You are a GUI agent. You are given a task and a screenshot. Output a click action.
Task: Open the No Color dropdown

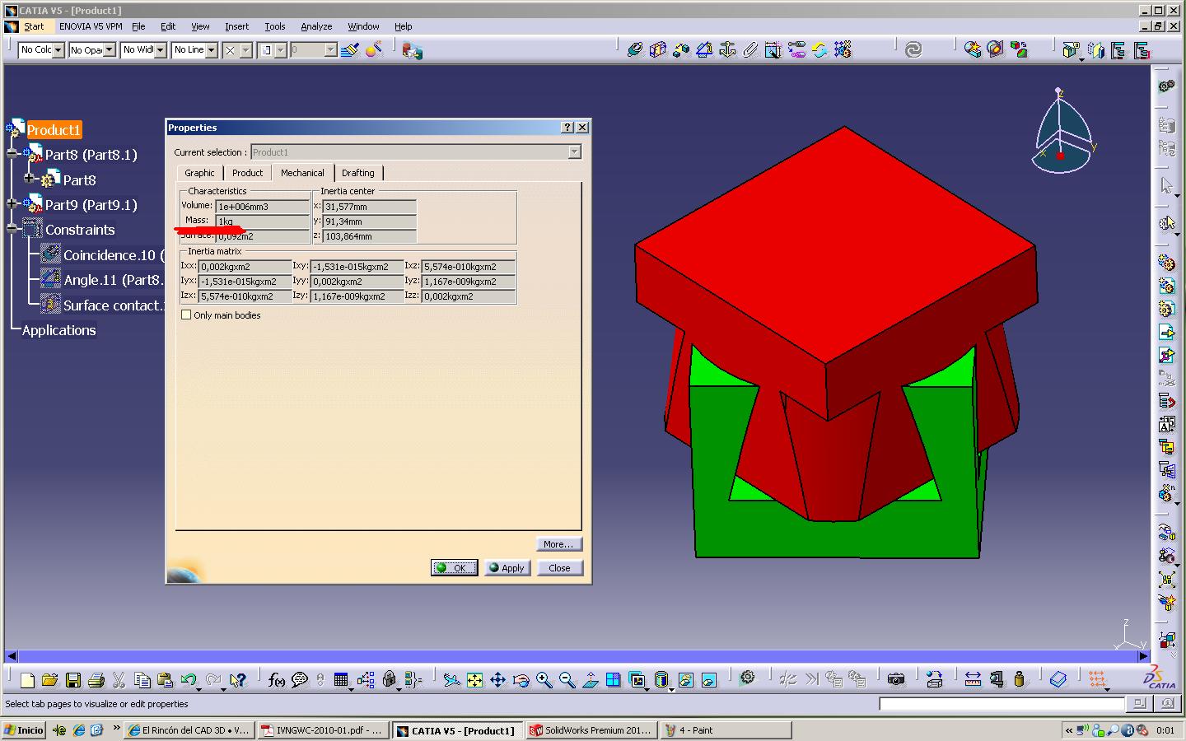click(x=58, y=50)
